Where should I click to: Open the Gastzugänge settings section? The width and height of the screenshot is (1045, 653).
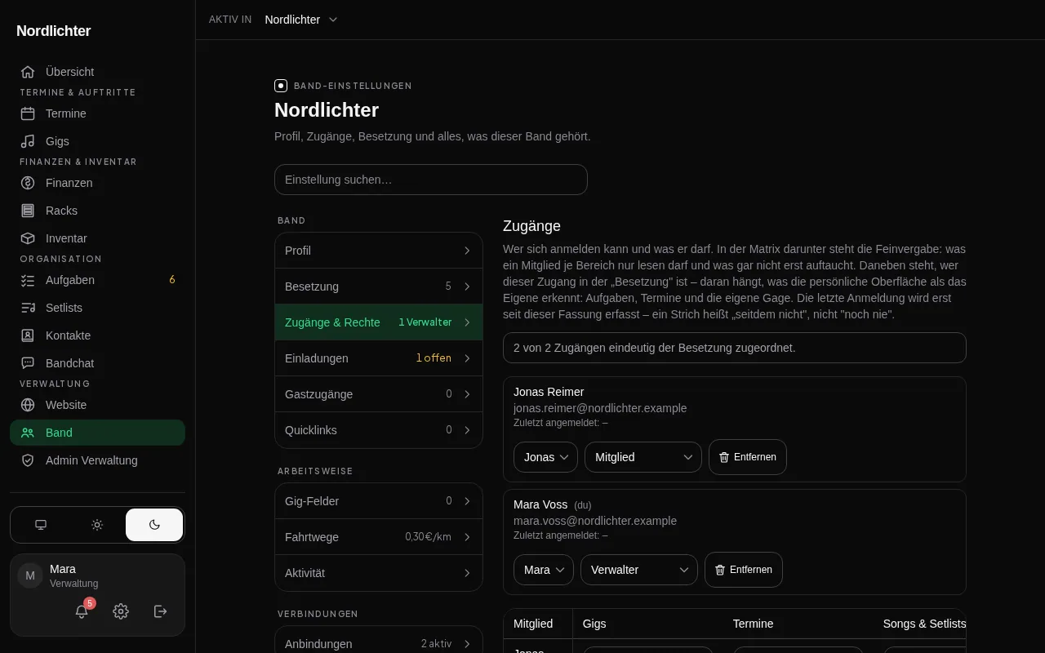click(x=379, y=394)
